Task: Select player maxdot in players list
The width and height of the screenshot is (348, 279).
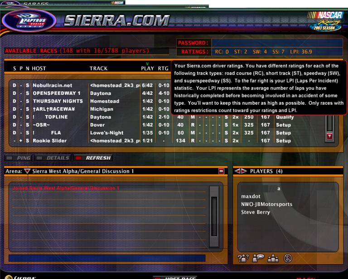Action: (251, 196)
